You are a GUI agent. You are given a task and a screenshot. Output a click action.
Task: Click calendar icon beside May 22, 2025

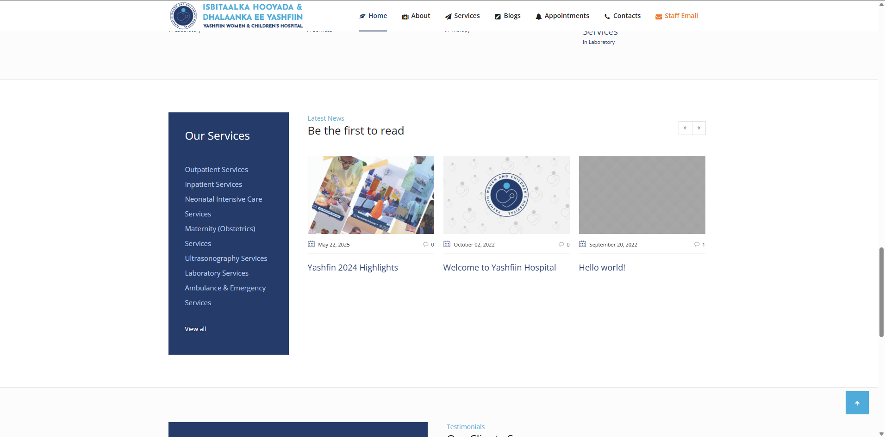pos(311,244)
